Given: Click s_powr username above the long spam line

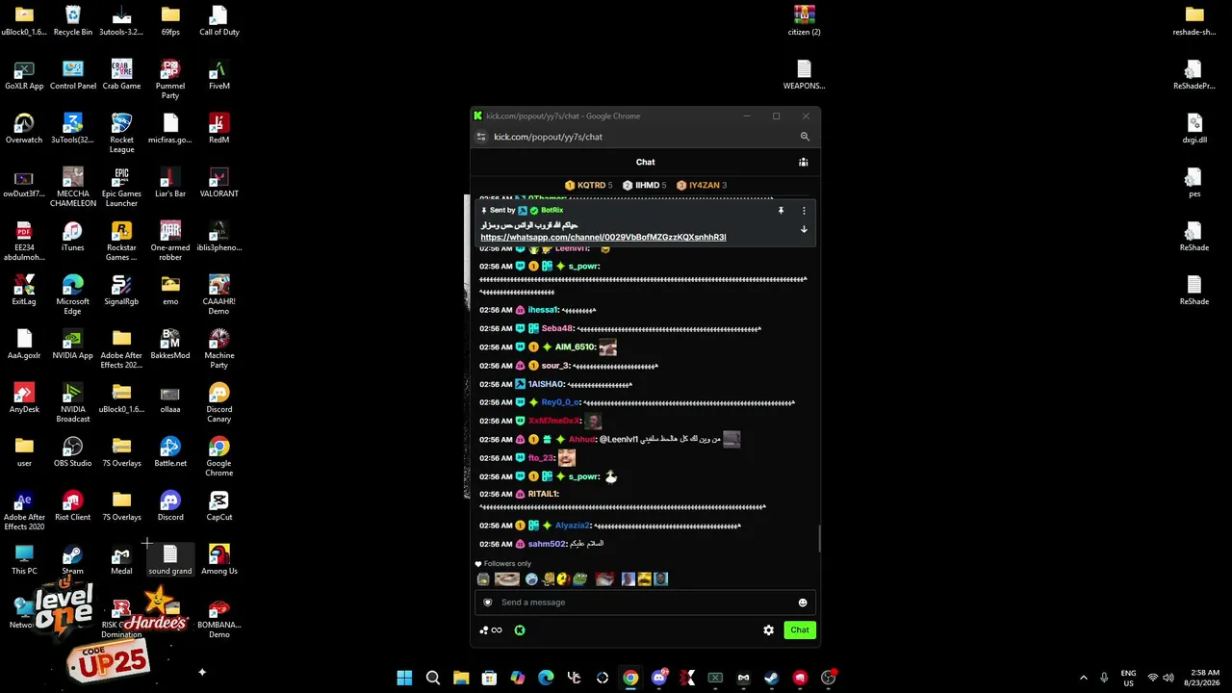Looking at the screenshot, I should point(584,266).
